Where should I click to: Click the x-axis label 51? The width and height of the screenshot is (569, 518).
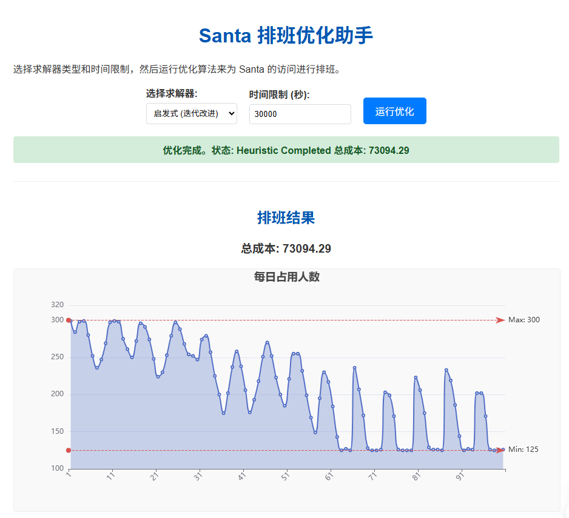click(286, 476)
